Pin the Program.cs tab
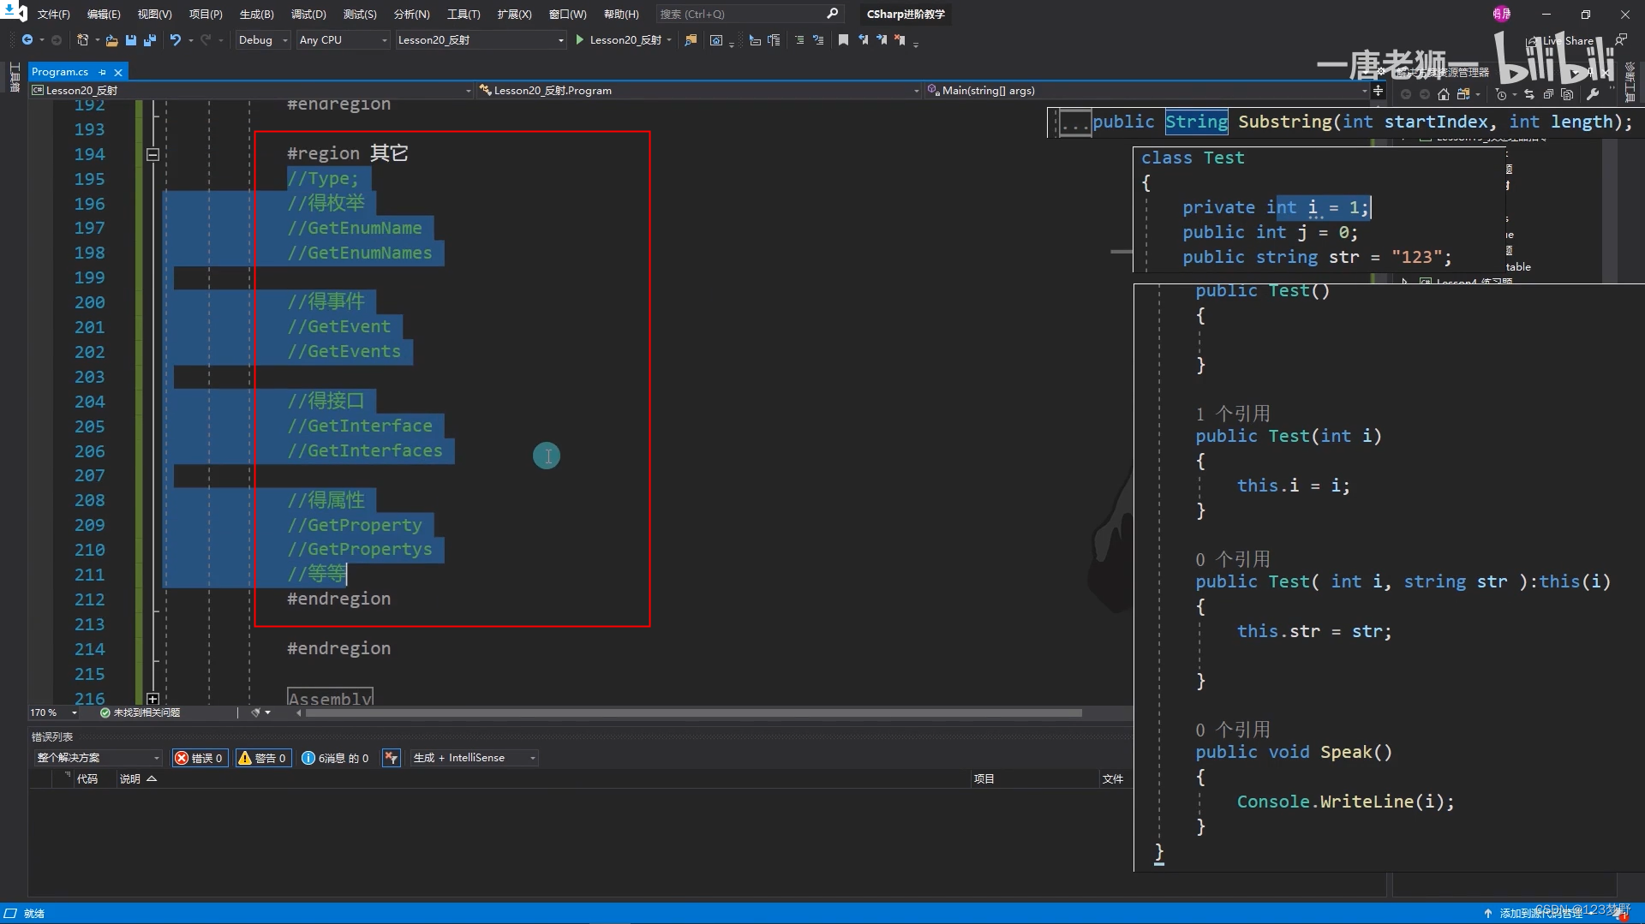Image resolution: width=1645 pixels, height=924 pixels. [x=102, y=72]
